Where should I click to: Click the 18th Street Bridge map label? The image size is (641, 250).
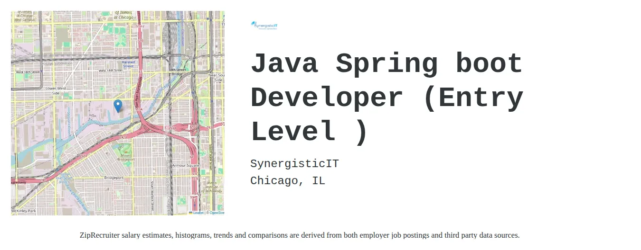click(x=177, y=71)
